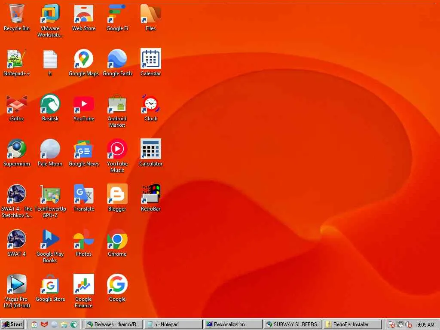
Task: Open the Google Play Books shortcut
Action: pos(50,246)
